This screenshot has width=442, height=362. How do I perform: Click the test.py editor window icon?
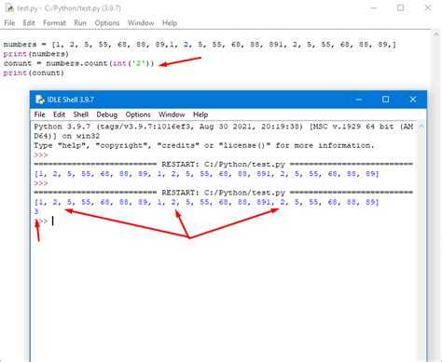coord(9,8)
